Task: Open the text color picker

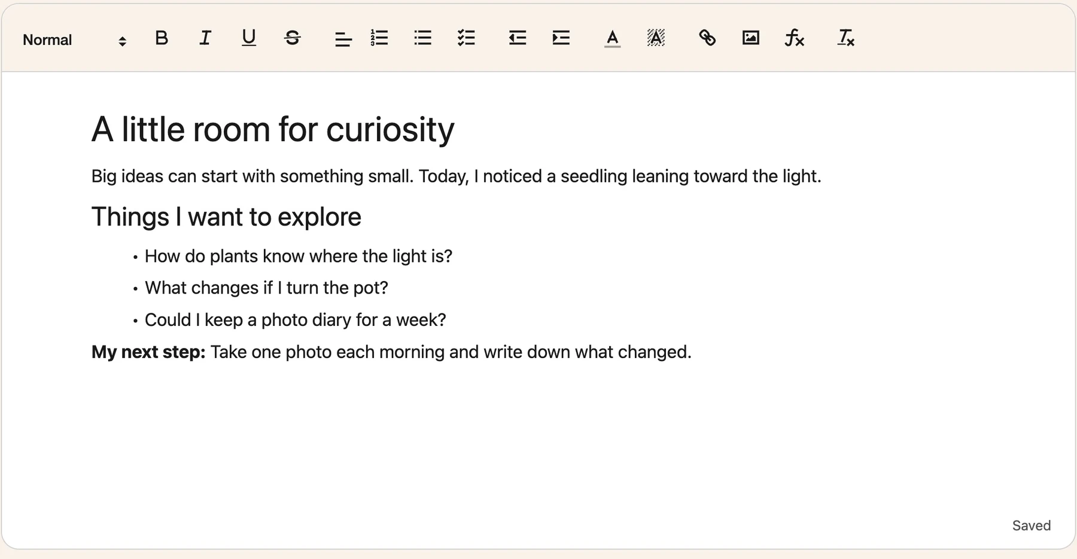Action: (x=612, y=38)
